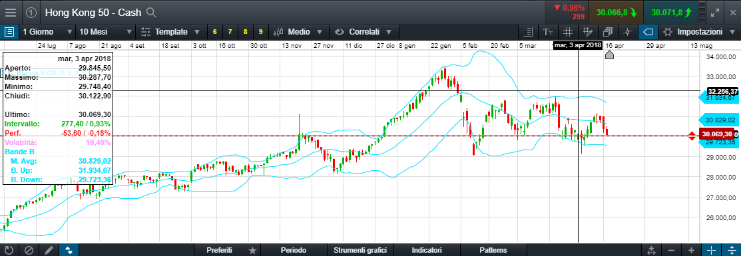Search instruments with the magnifier icon
This screenshot has height=256, width=741.
151,13
